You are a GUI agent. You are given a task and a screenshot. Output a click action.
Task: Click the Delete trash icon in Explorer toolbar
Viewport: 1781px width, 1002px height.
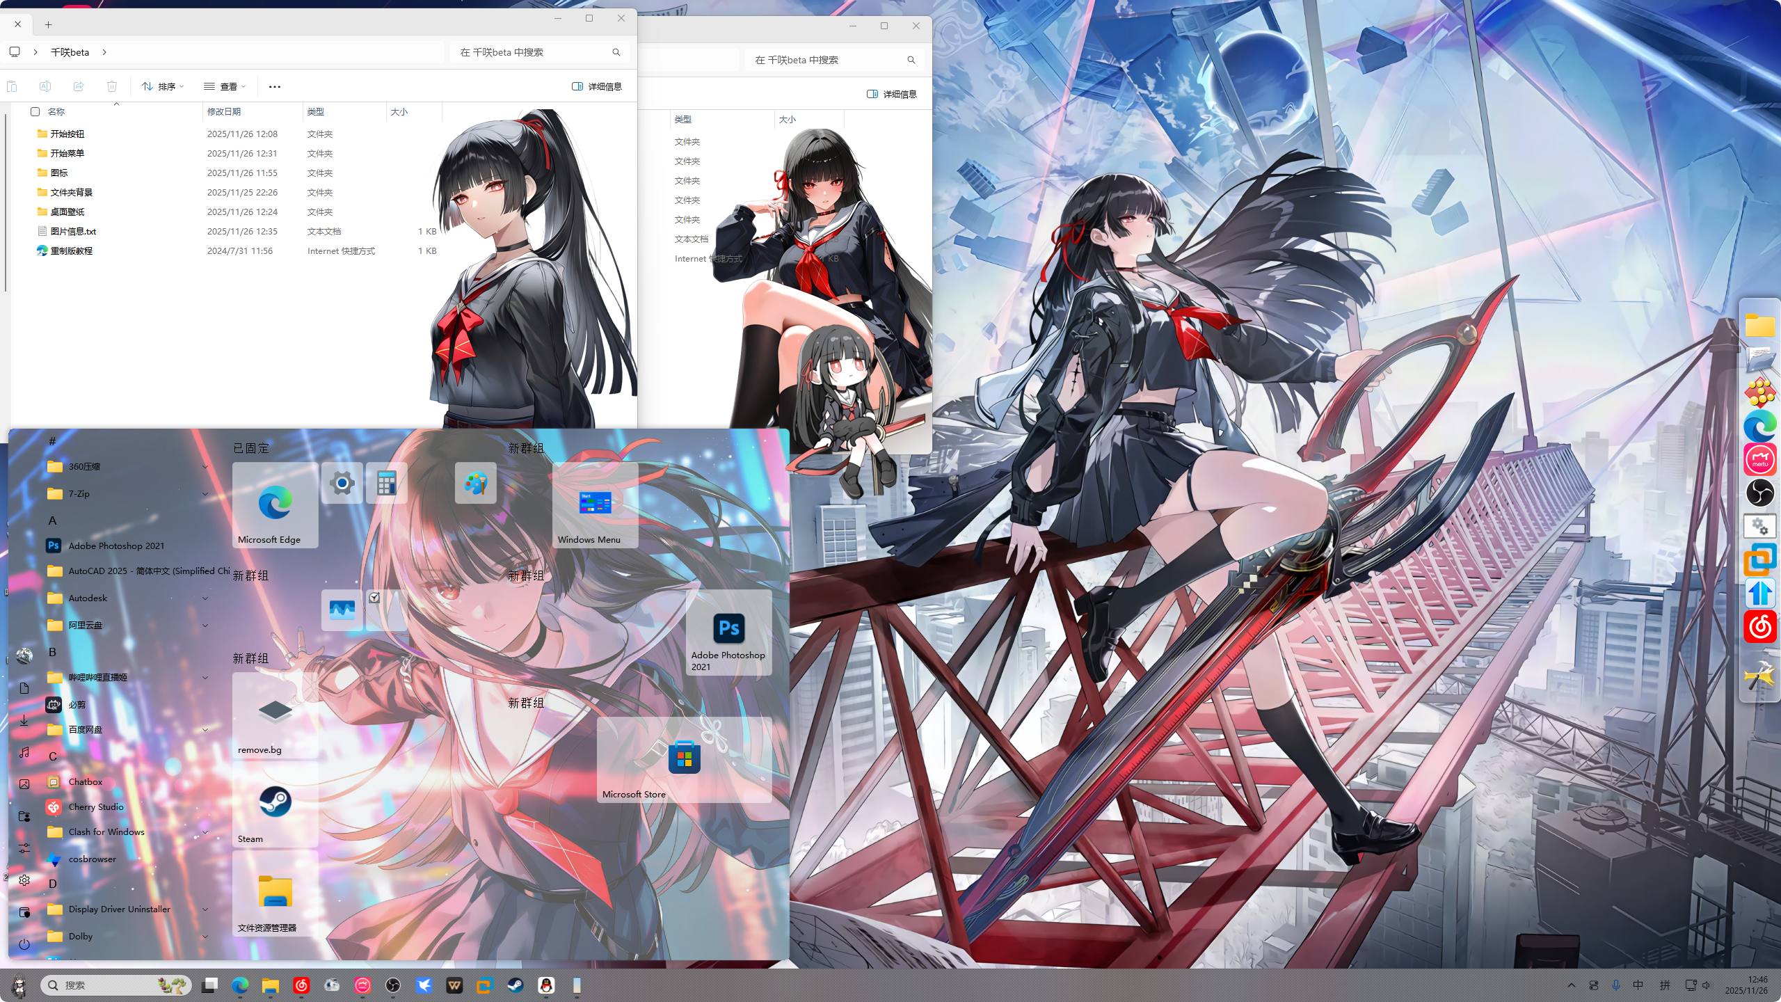pyautogui.click(x=111, y=86)
